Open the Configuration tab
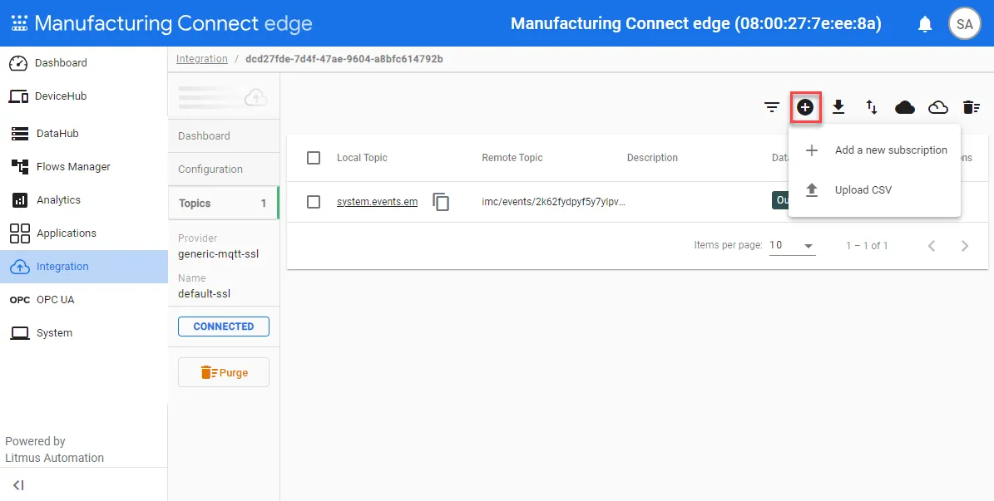 [x=224, y=169]
